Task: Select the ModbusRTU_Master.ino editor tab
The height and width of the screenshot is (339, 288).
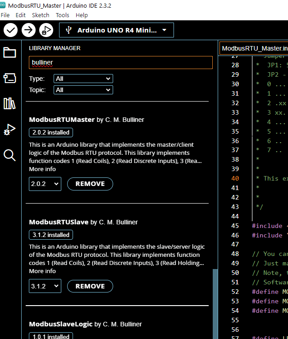Action: (x=254, y=48)
